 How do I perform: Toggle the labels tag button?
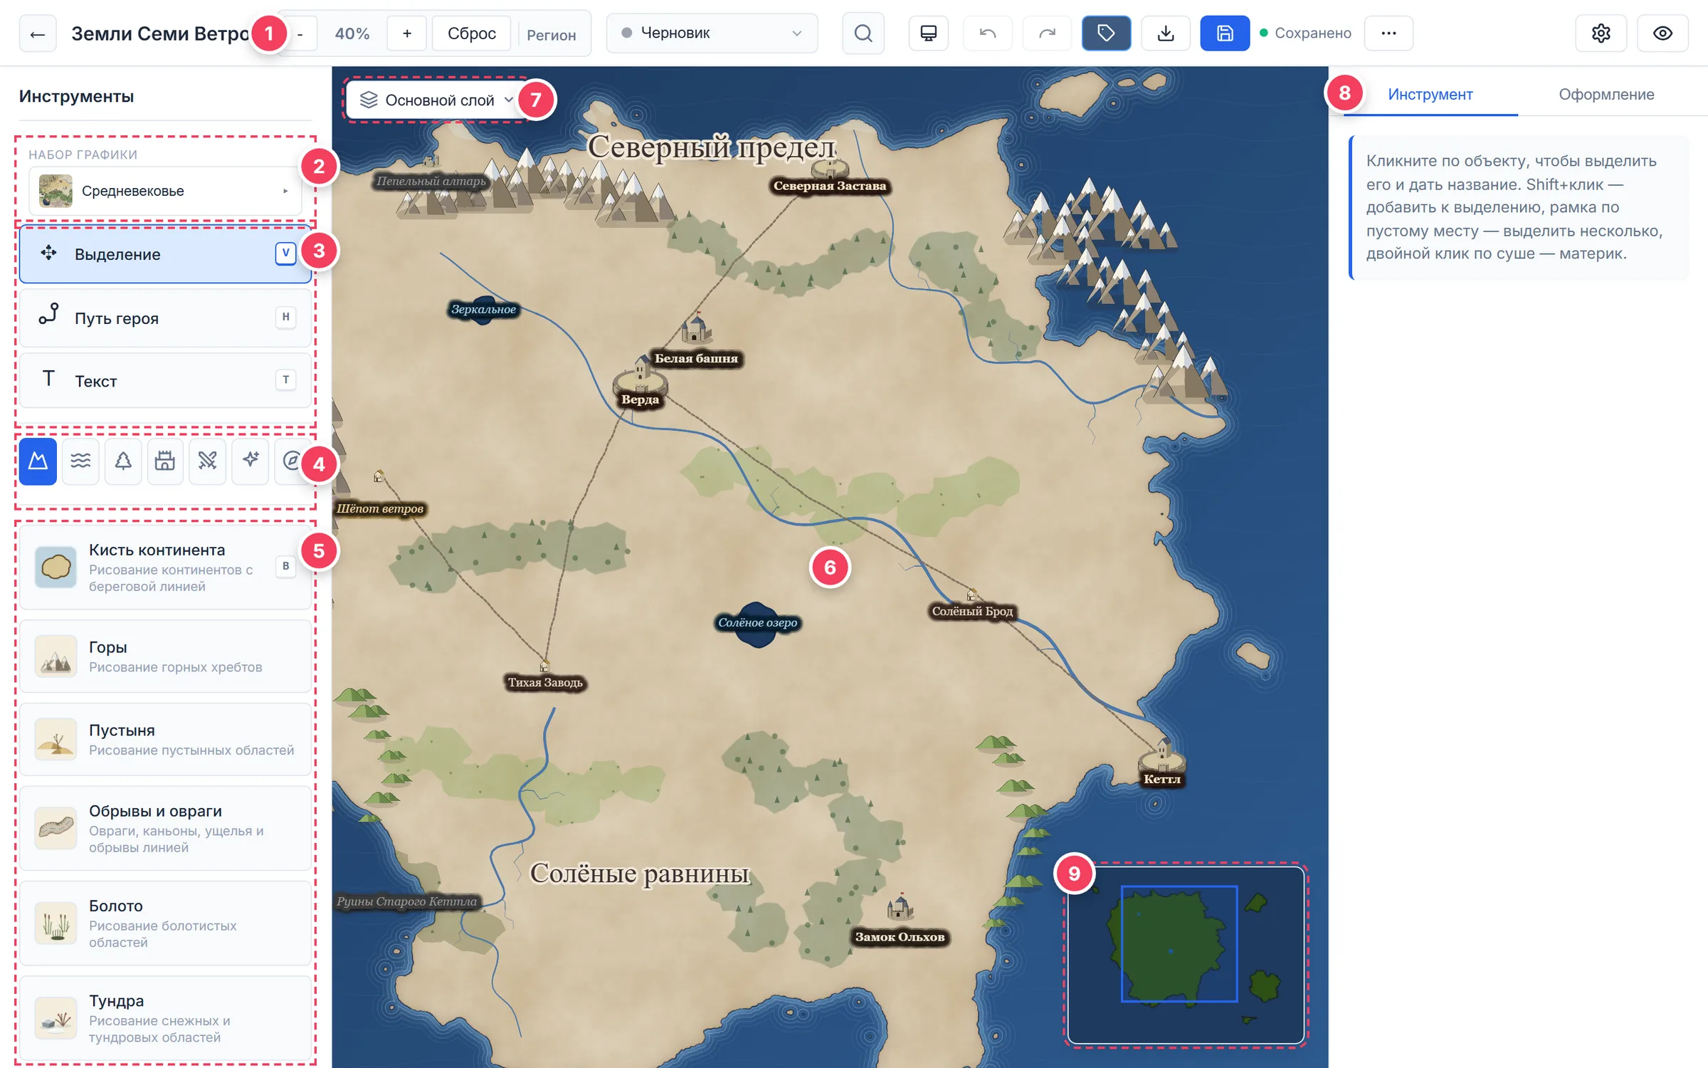[x=1106, y=33]
